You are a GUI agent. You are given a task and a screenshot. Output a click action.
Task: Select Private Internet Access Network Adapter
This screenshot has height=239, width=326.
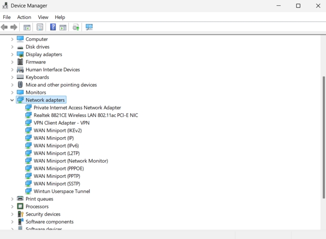[x=77, y=108]
